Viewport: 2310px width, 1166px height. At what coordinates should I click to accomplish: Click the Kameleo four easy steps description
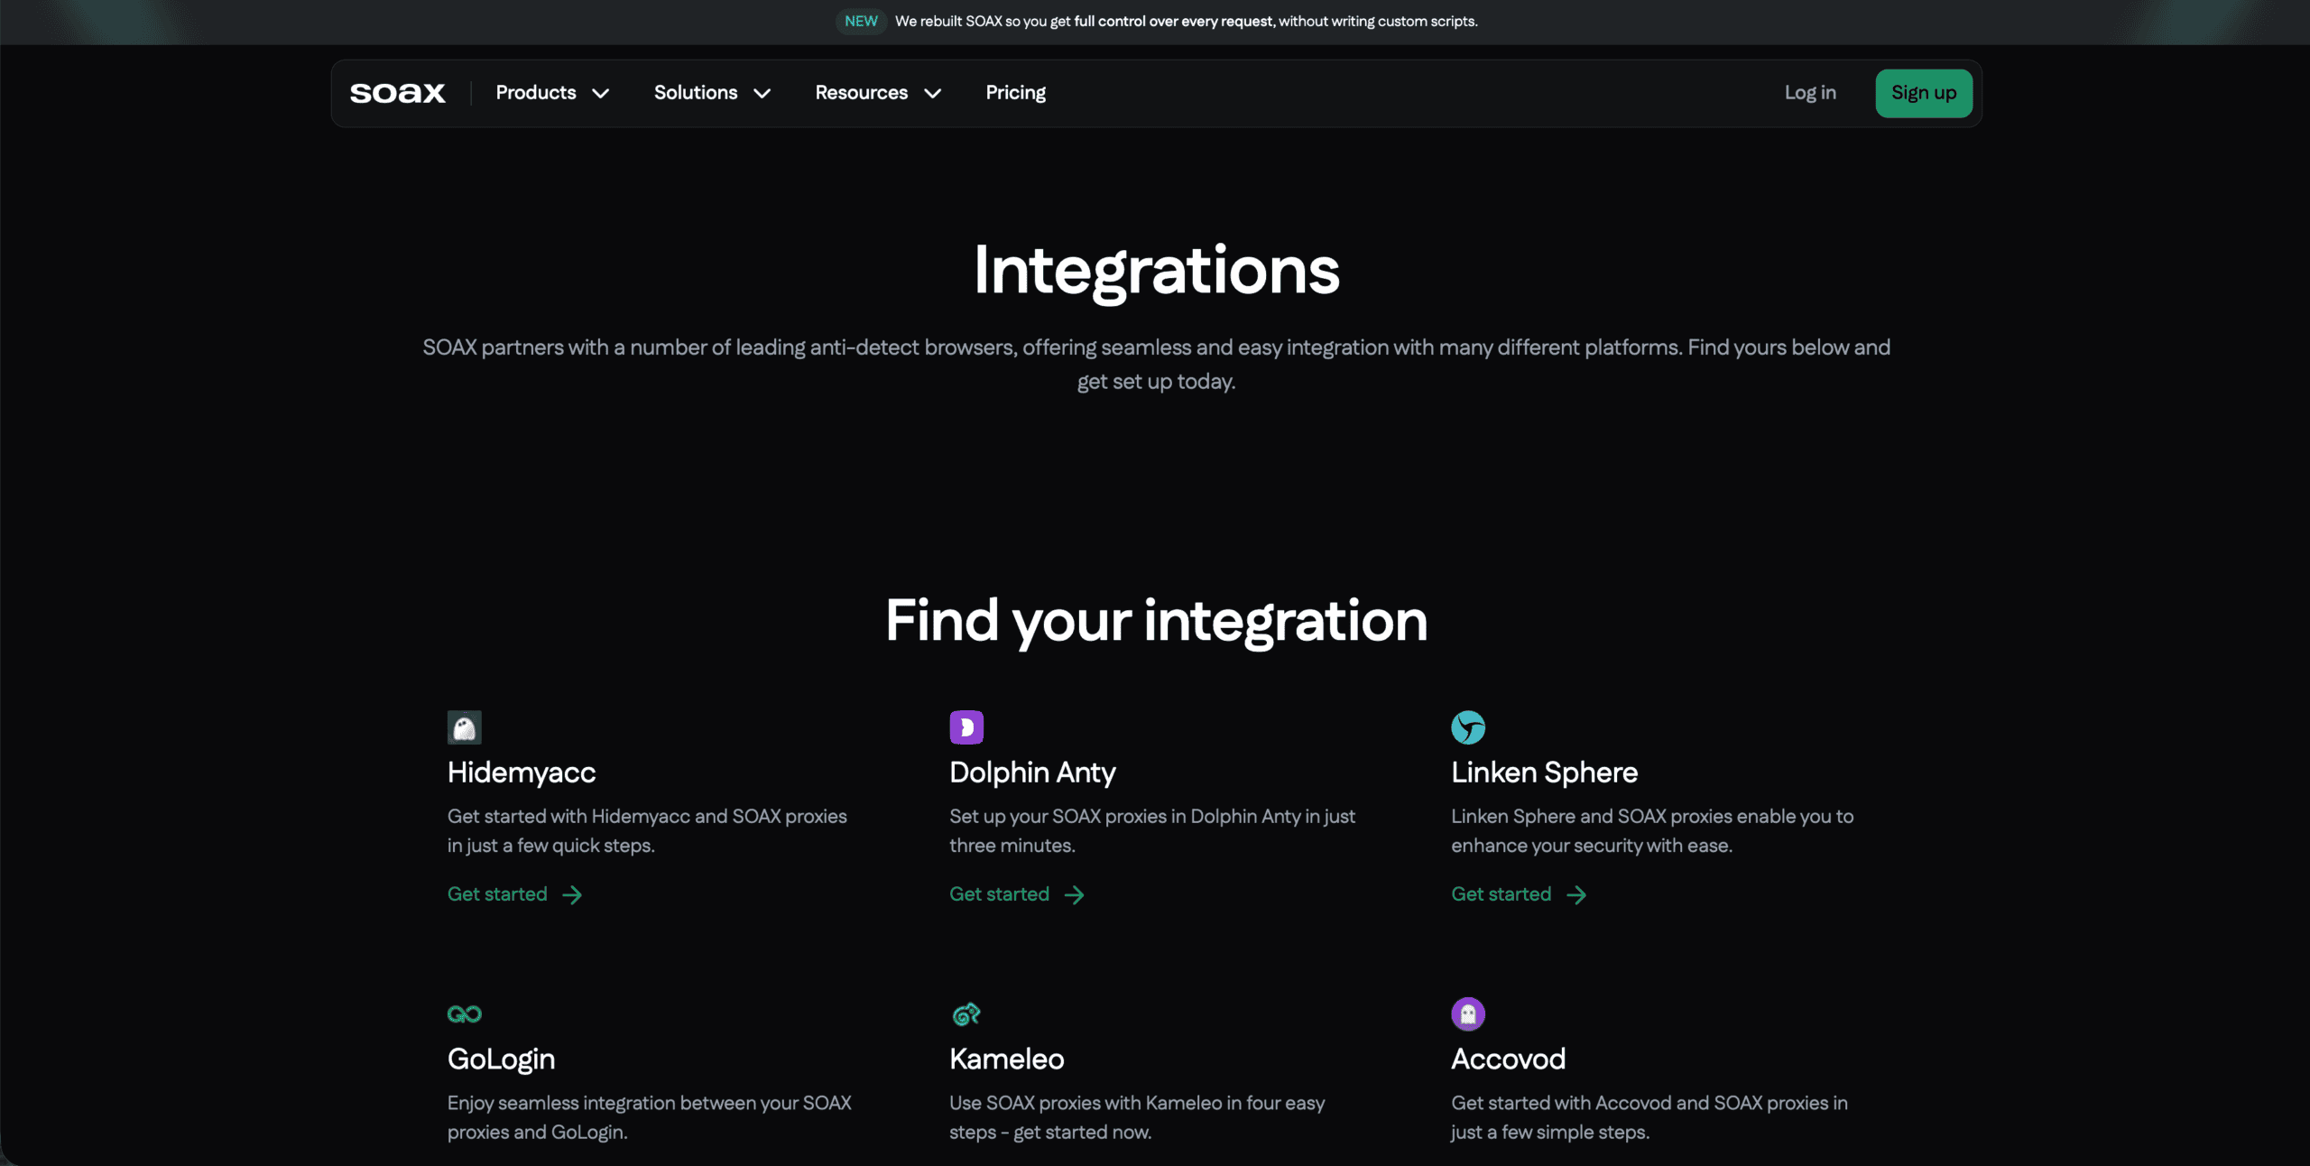(x=1137, y=1117)
